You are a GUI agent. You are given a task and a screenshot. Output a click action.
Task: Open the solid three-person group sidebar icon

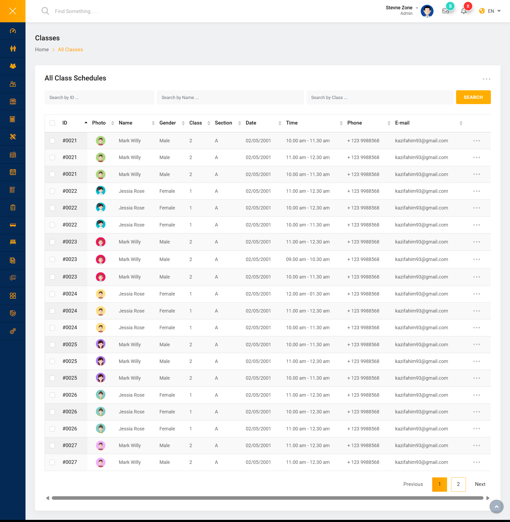coord(12,66)
